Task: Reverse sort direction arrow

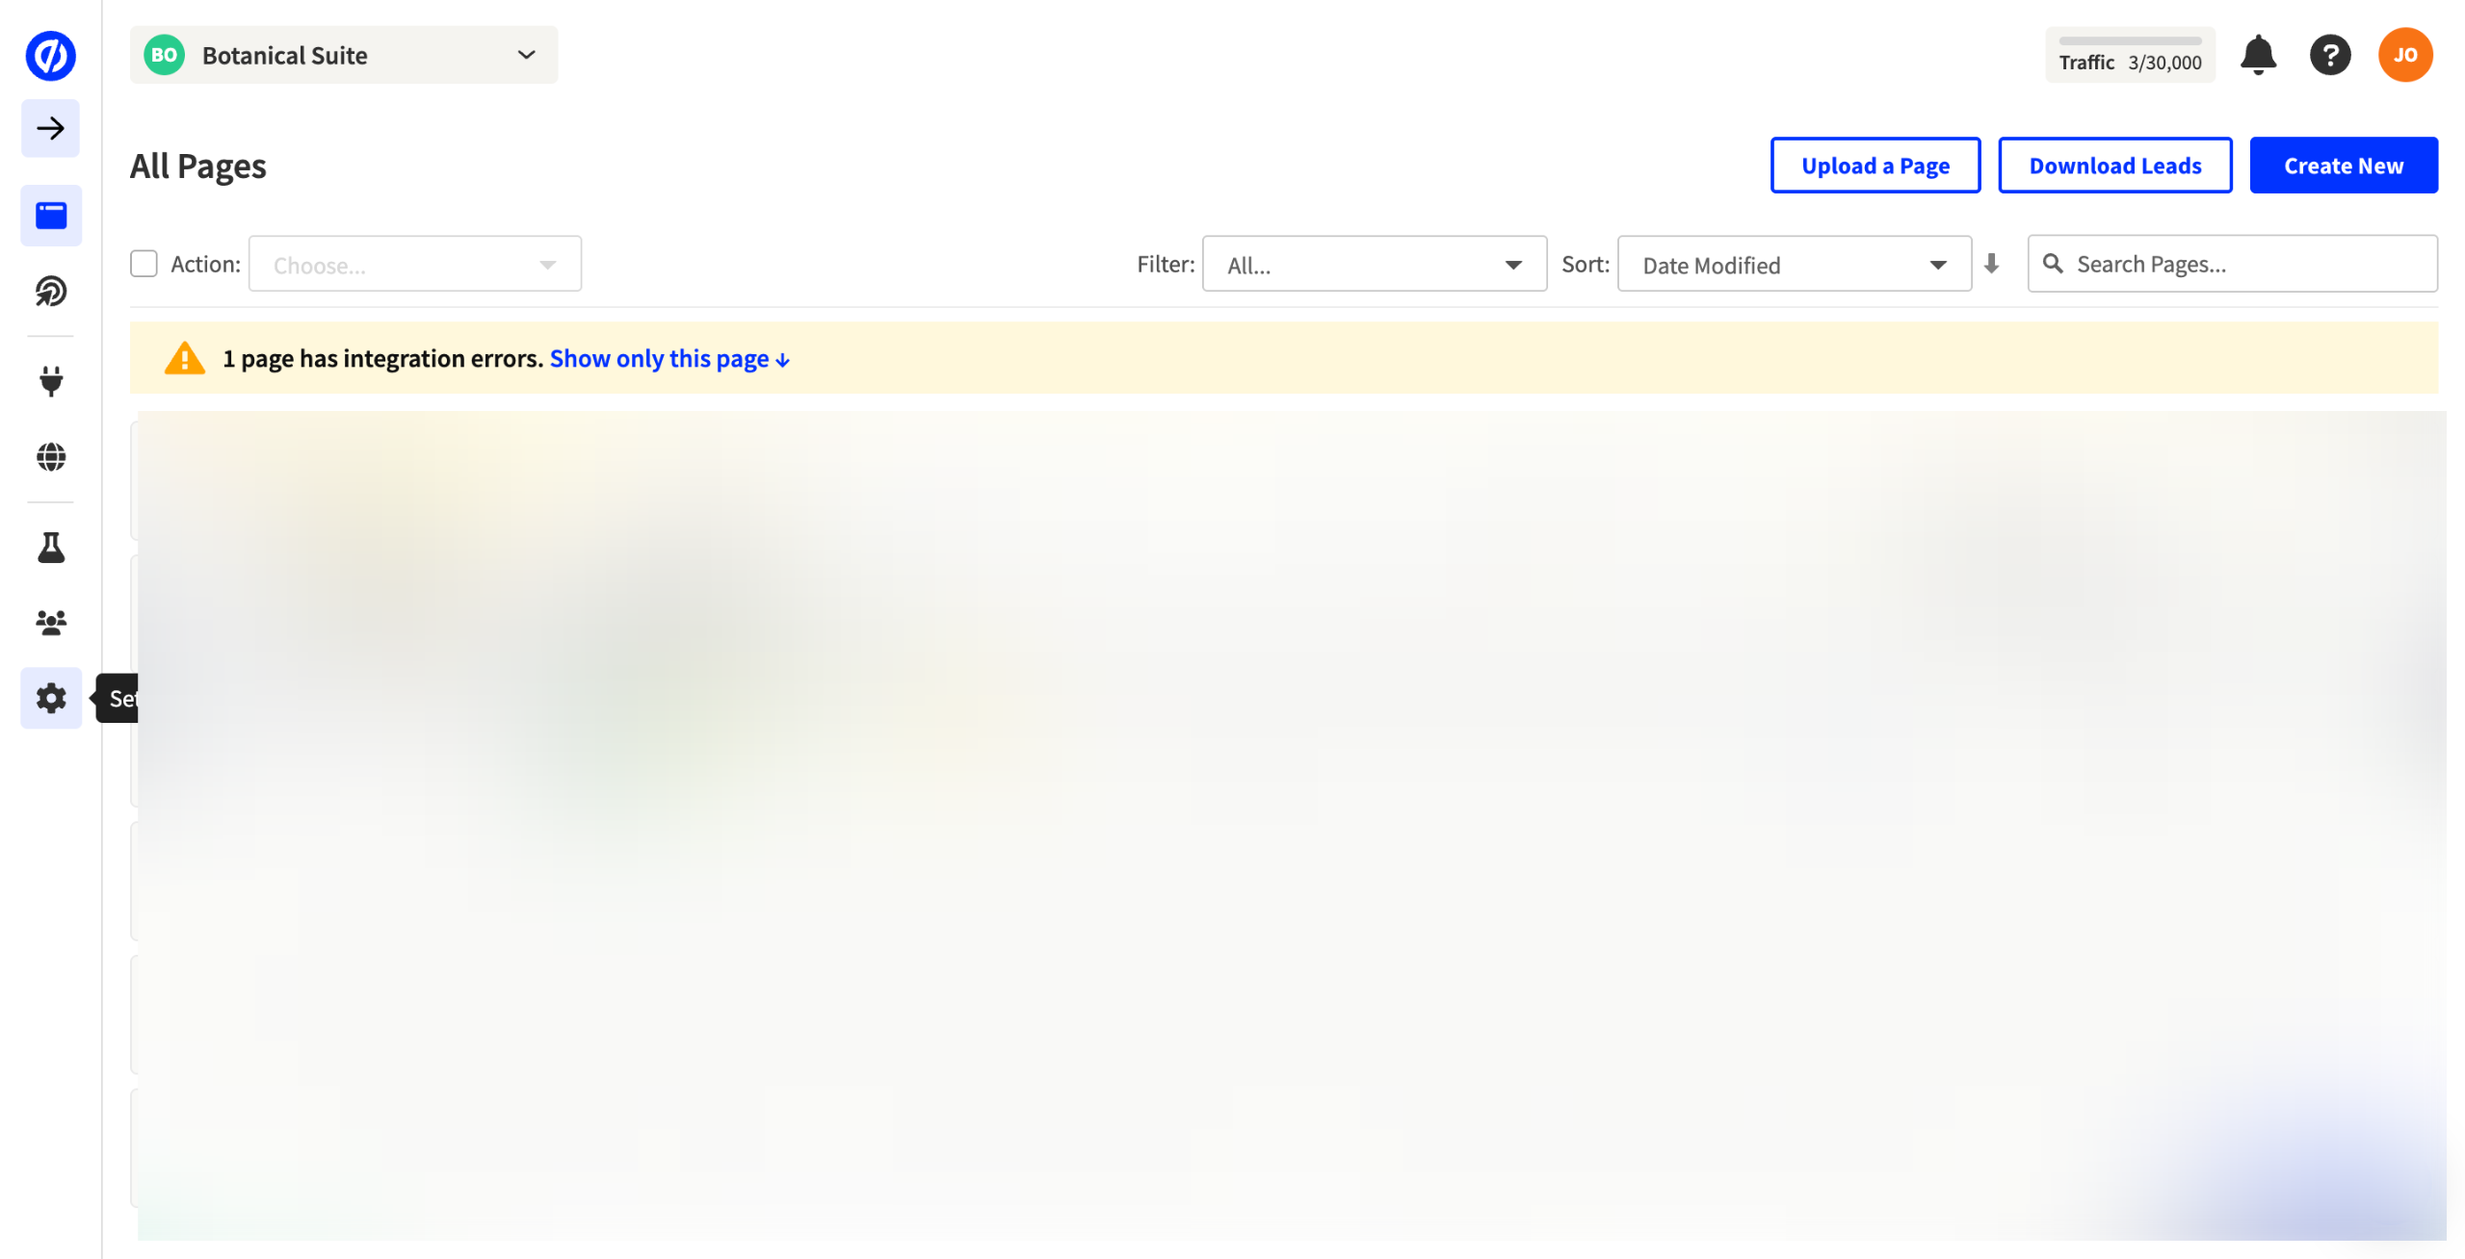Action: (x=1991, y=264)
